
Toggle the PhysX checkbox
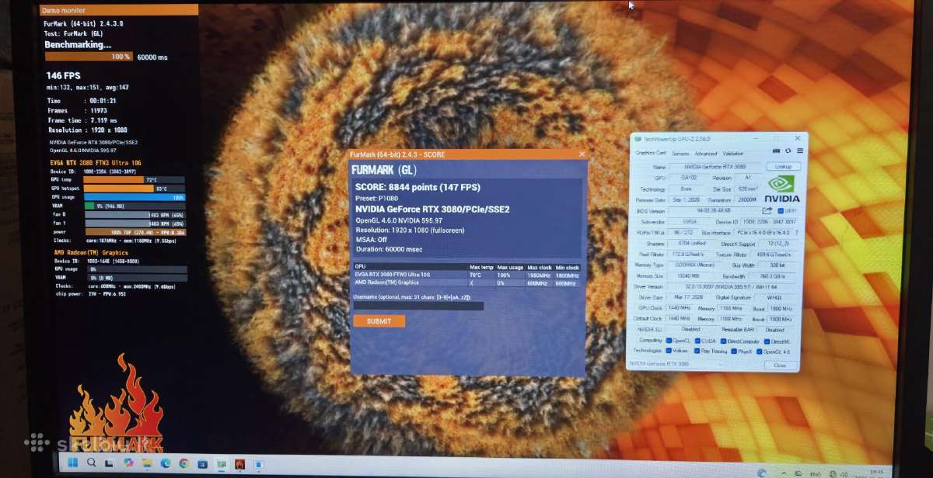click(x=734, y=352)
